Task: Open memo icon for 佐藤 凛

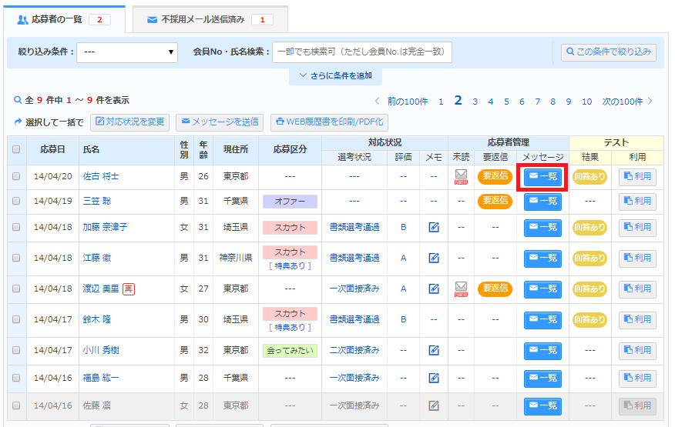Action: click(x=434, y=405)
